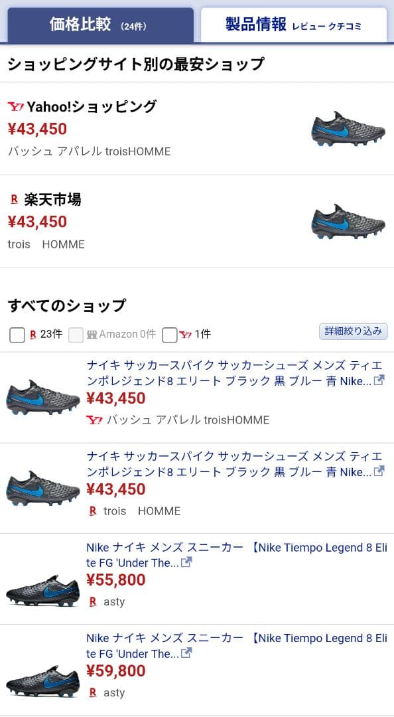Click external link icon on second ナイキ サッカーシューズ listing

pos(380,473)
